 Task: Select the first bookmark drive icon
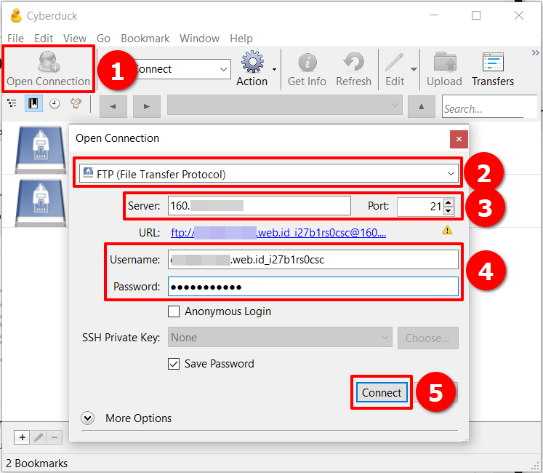41,149
